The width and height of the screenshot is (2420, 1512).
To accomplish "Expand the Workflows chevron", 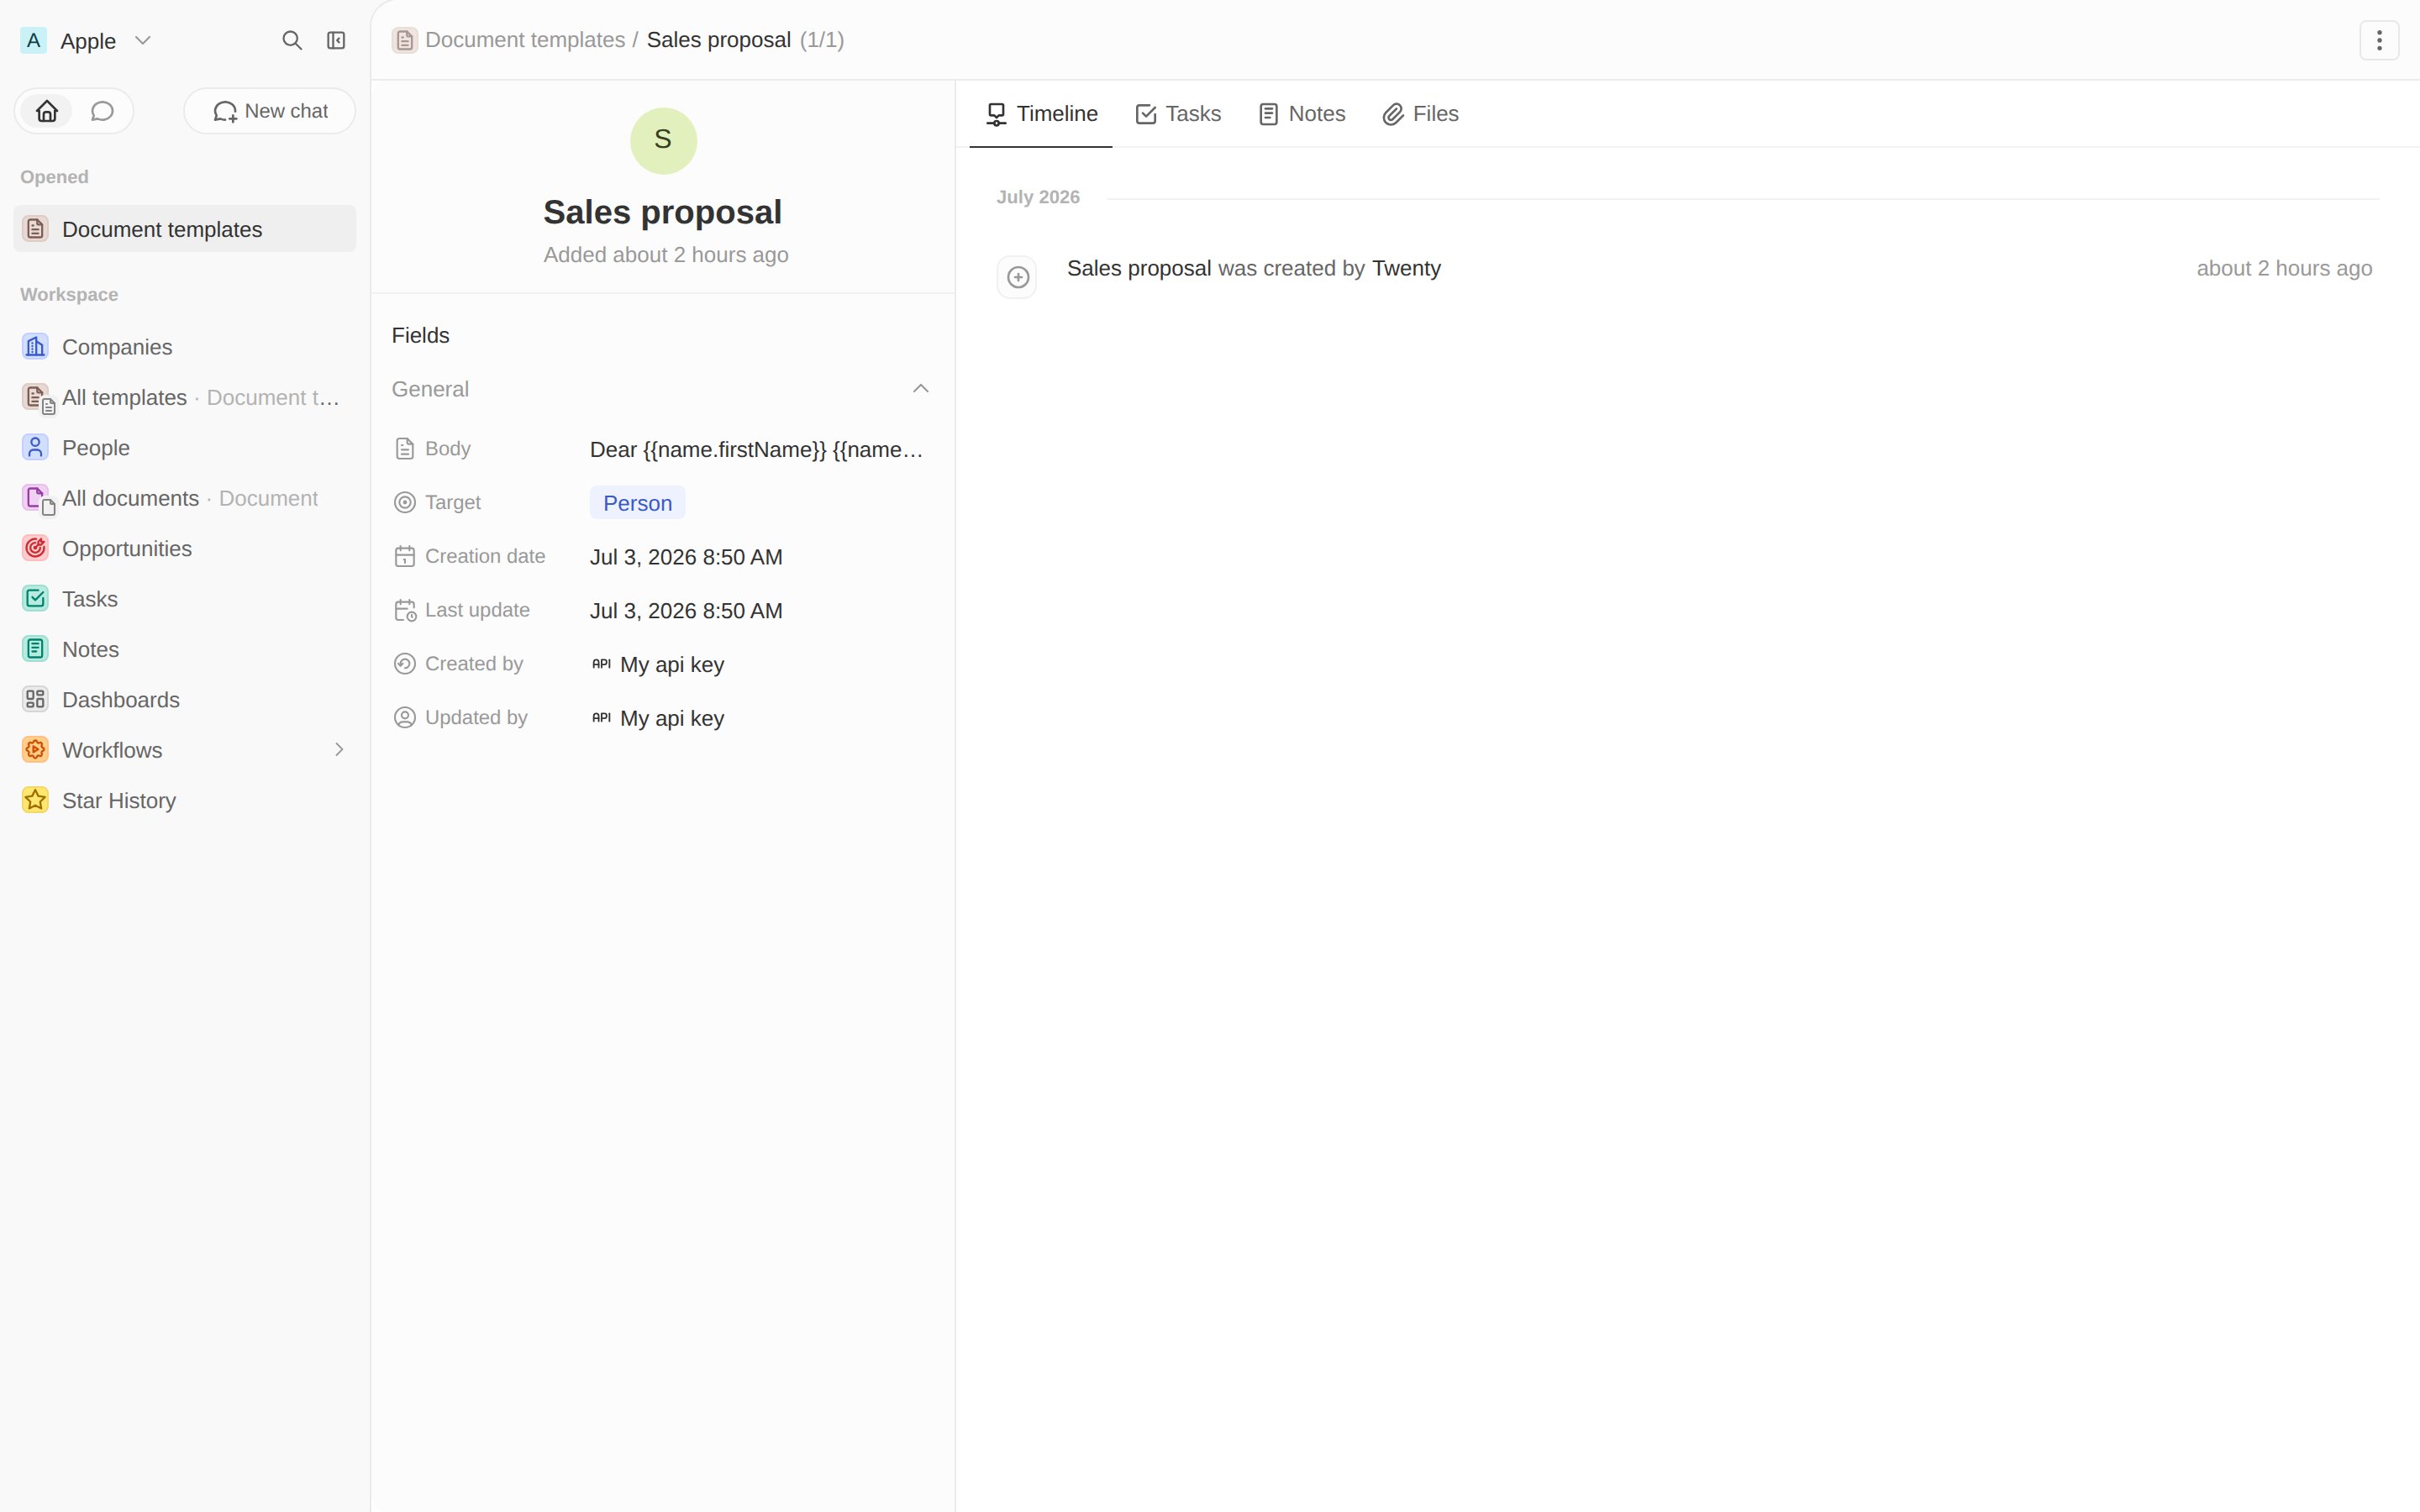I will pyautogui.click(x=339, y=749).
